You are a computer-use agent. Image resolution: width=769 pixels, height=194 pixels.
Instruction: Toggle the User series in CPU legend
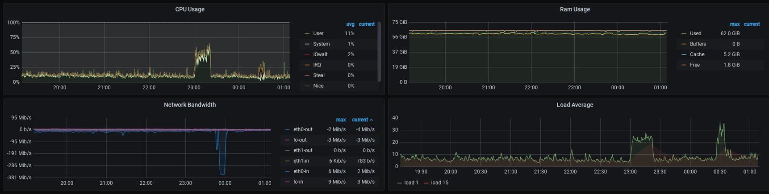tap(318, 33)
